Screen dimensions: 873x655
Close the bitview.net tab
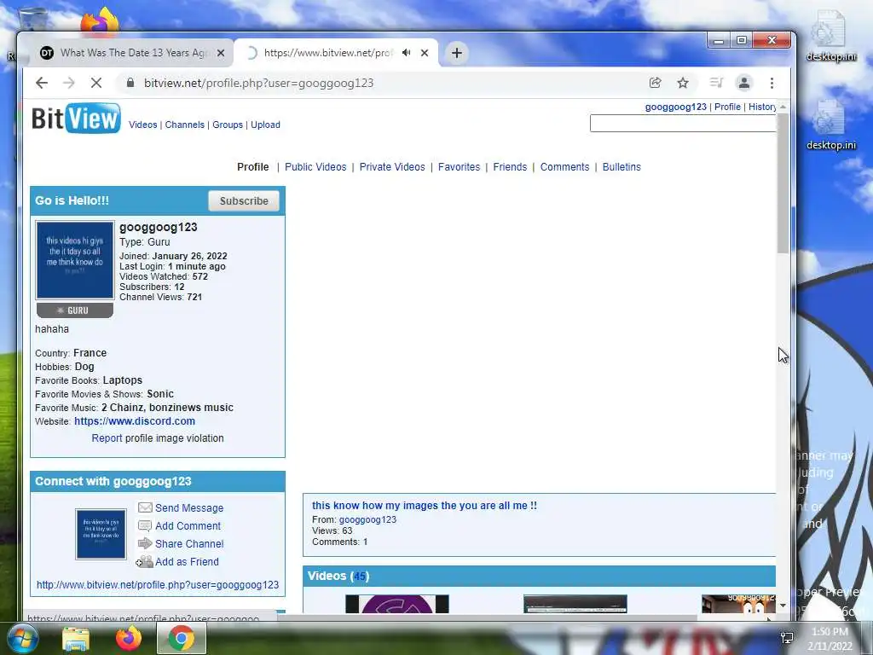425,53
